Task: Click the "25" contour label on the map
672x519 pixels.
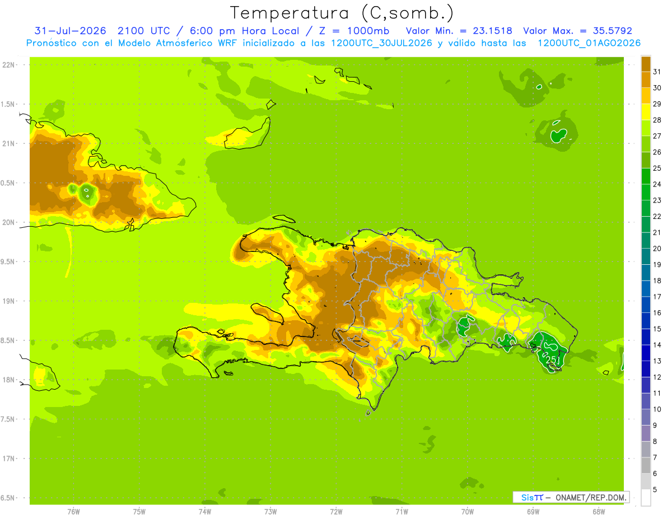Action: point(551,359)
